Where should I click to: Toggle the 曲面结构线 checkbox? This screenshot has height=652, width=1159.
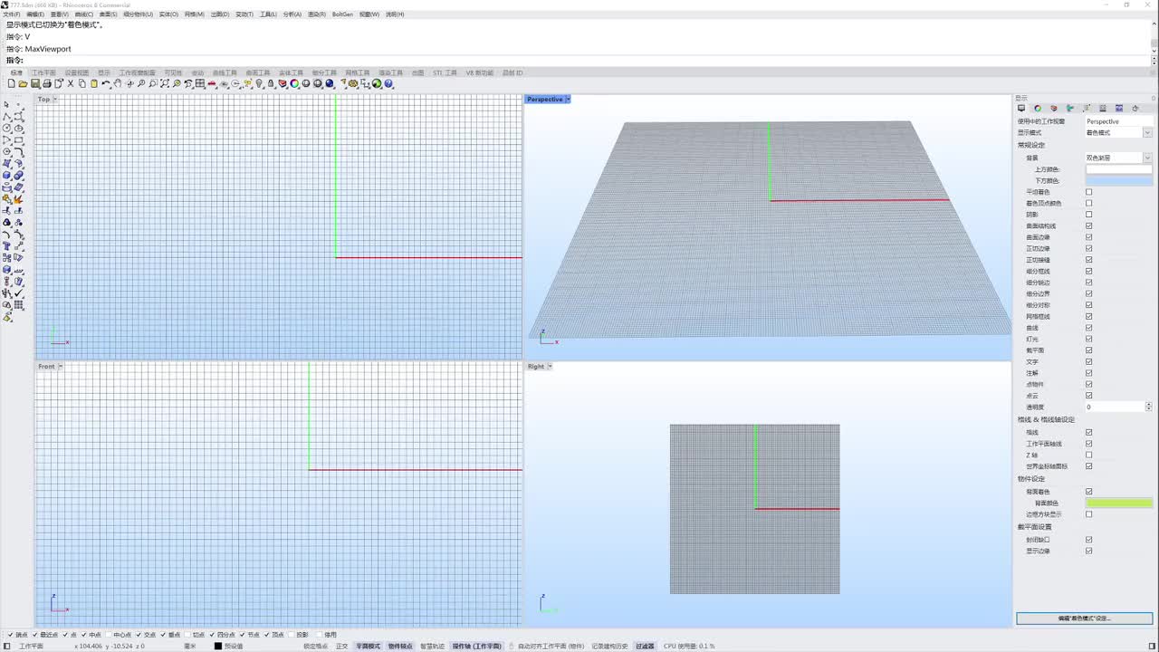1088,225
